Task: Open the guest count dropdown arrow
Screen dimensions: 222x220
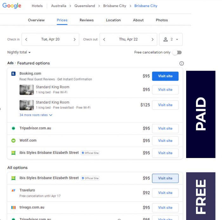Action: (177, 39)
